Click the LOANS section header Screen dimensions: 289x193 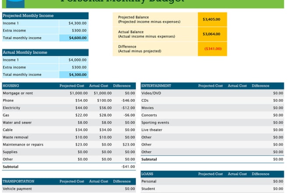pyautogui.click(x=147, y=174)
